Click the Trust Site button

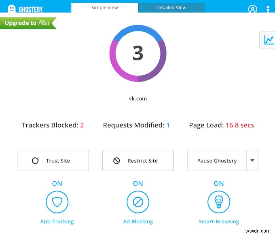point(53,160)
